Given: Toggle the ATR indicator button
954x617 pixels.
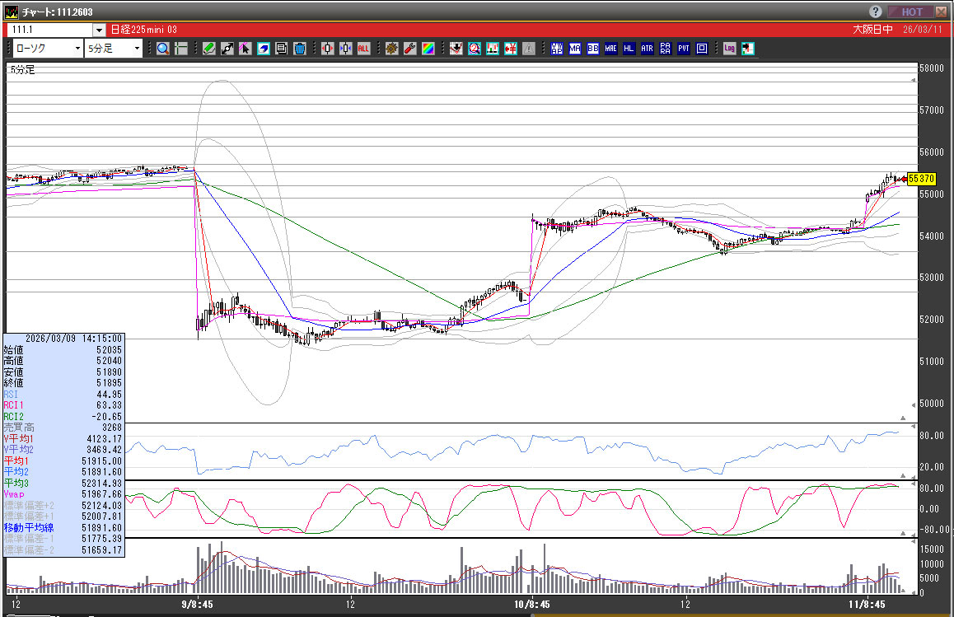Looking at the screenshot, I should [x=647, y=49].
